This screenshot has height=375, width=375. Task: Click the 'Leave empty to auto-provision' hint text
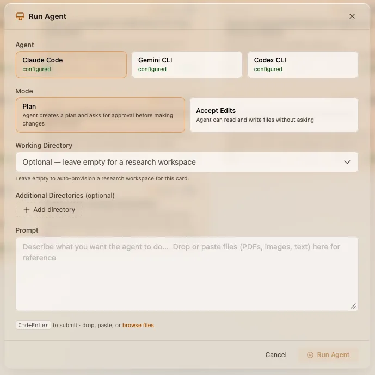[x=102, y=179]
